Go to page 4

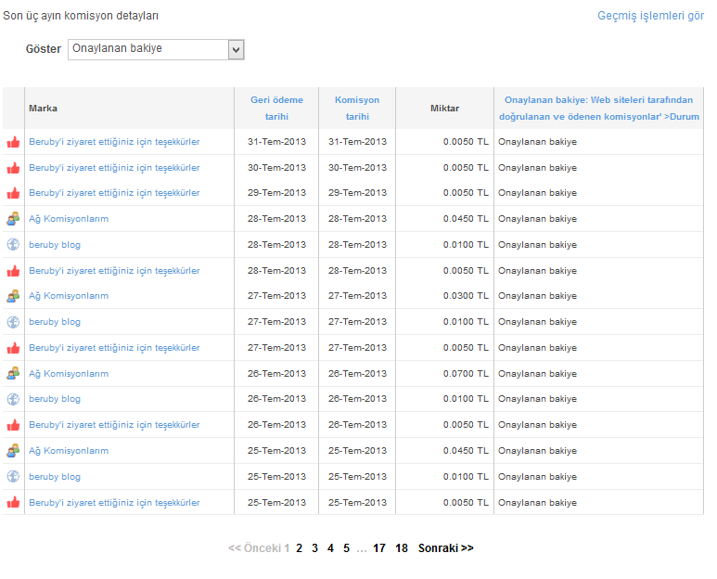tap(330, 547)
